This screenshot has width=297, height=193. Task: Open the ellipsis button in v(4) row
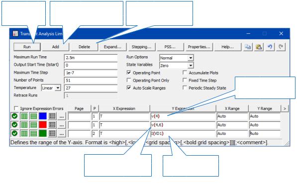click(62, 116)
